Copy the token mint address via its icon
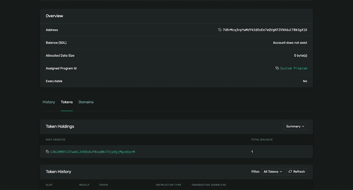The width and height of the screenshot is (353, 190). (48, 152)
